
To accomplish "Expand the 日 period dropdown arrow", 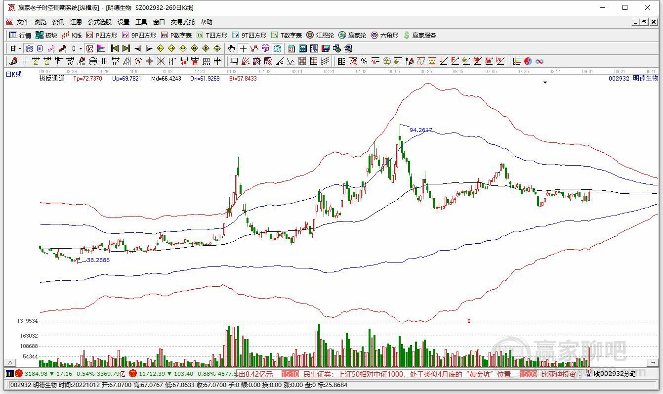I will (20, 48).
